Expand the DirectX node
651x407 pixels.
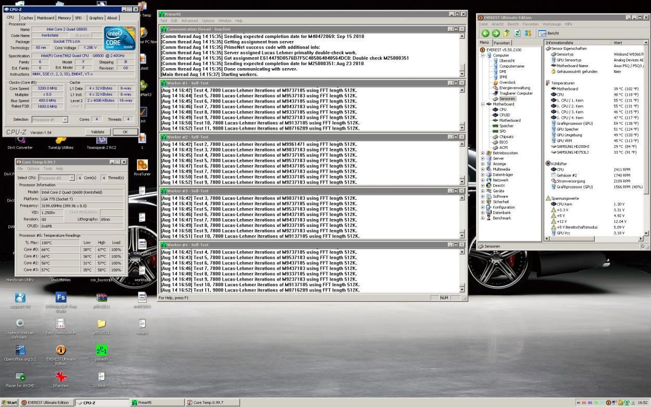(x=482, y=185)
